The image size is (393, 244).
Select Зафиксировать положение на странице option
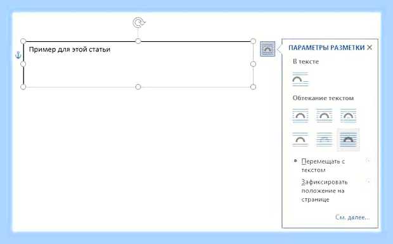[x=324, y=191]
